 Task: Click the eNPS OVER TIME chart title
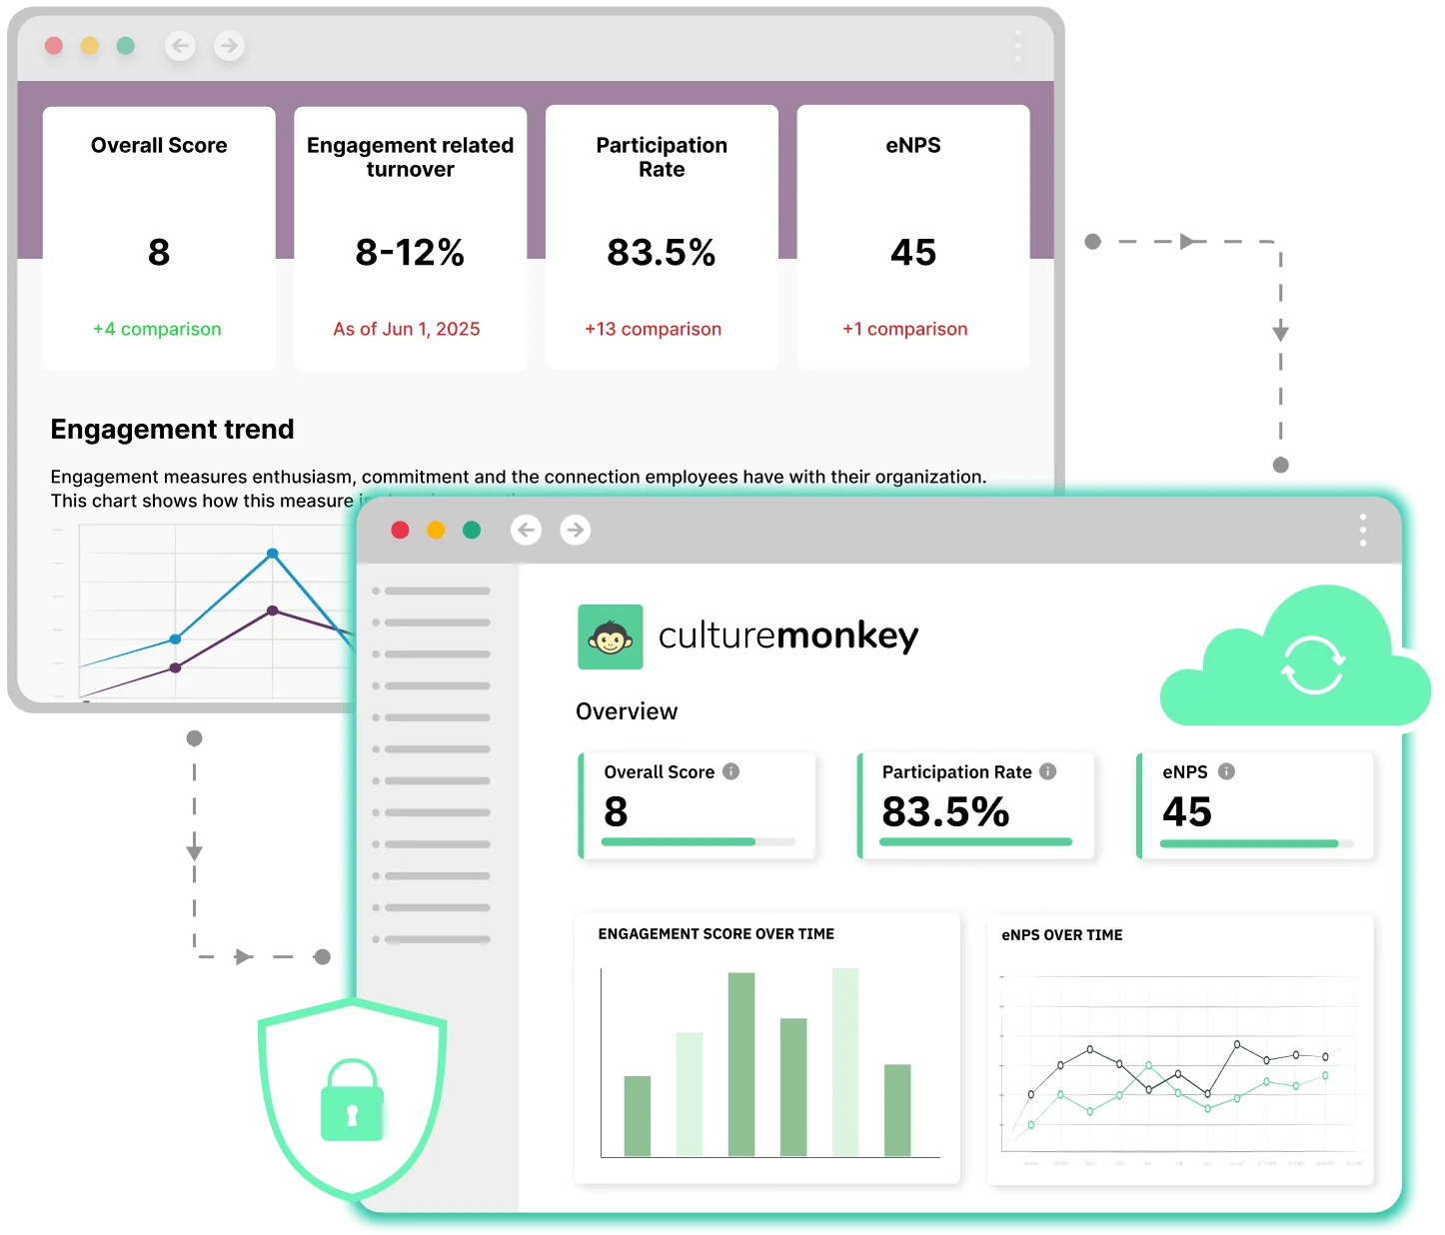(x=1062, y=935)
